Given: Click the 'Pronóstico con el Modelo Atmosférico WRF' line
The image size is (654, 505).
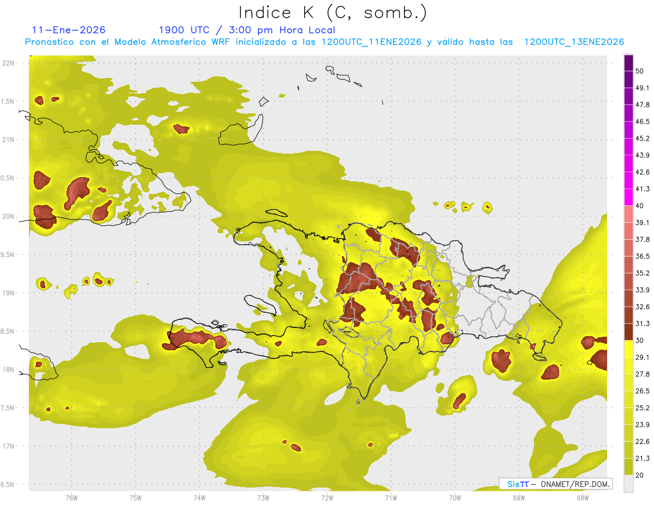Looking at the screenshot, I should click(x=324, y=42).
